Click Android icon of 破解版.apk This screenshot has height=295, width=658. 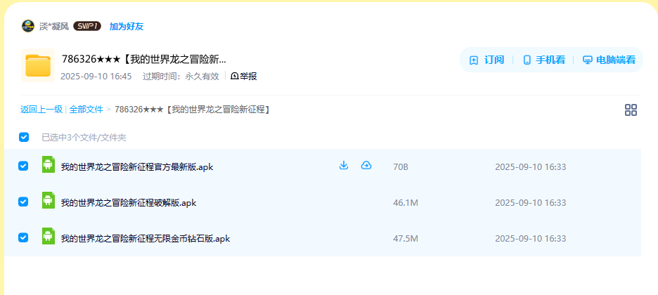click(x=49, y=200)
